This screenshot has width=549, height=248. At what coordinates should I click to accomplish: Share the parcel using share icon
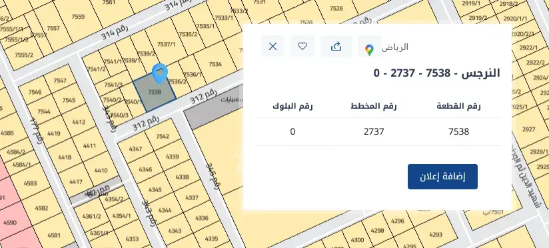336,46
